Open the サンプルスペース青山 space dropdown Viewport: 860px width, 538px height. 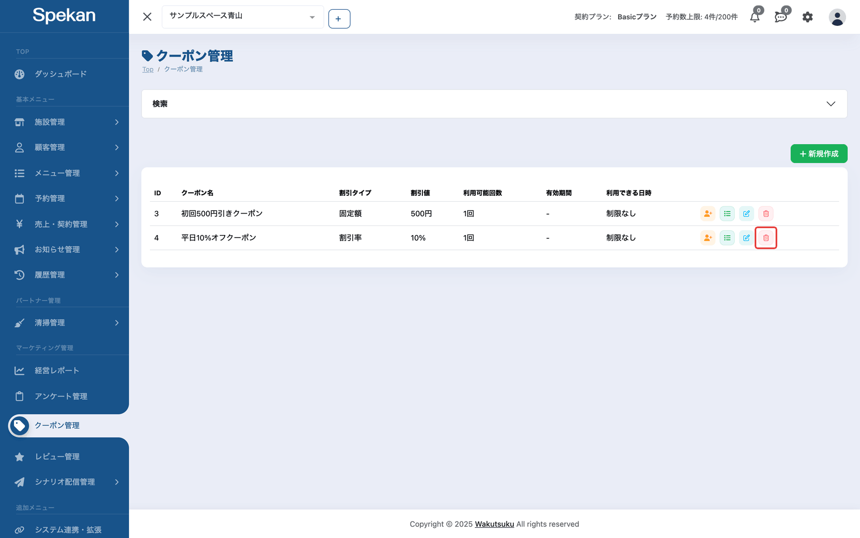pyautogui.click(x=243, y=17)
